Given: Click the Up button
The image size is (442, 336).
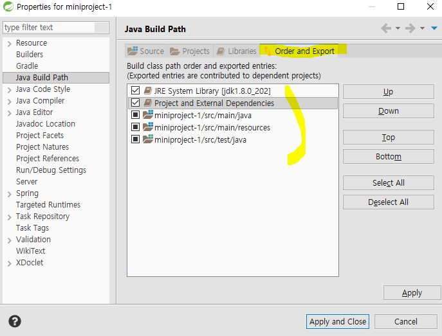Looking at the screenshot, I should [388, 91].
